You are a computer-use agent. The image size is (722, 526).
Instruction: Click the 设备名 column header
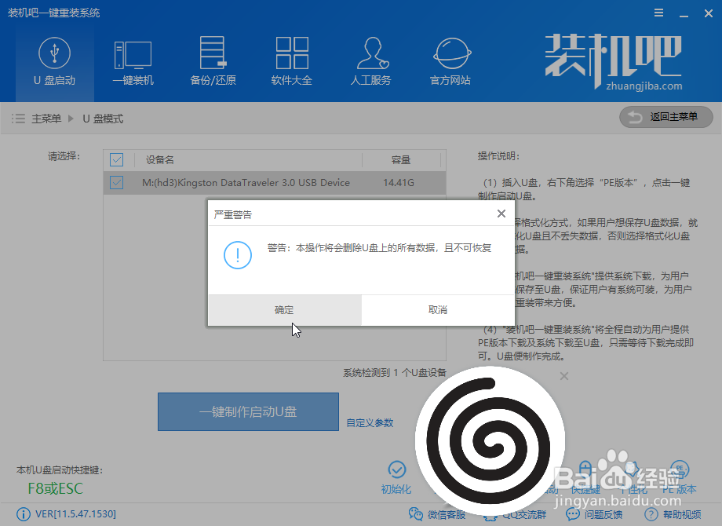pos(160,160)
